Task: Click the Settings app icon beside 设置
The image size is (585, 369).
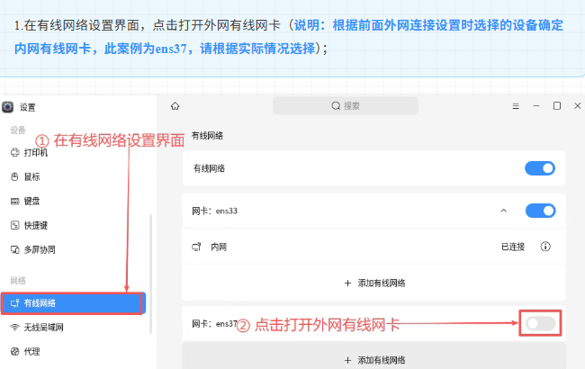Action: tap(8, 107)
